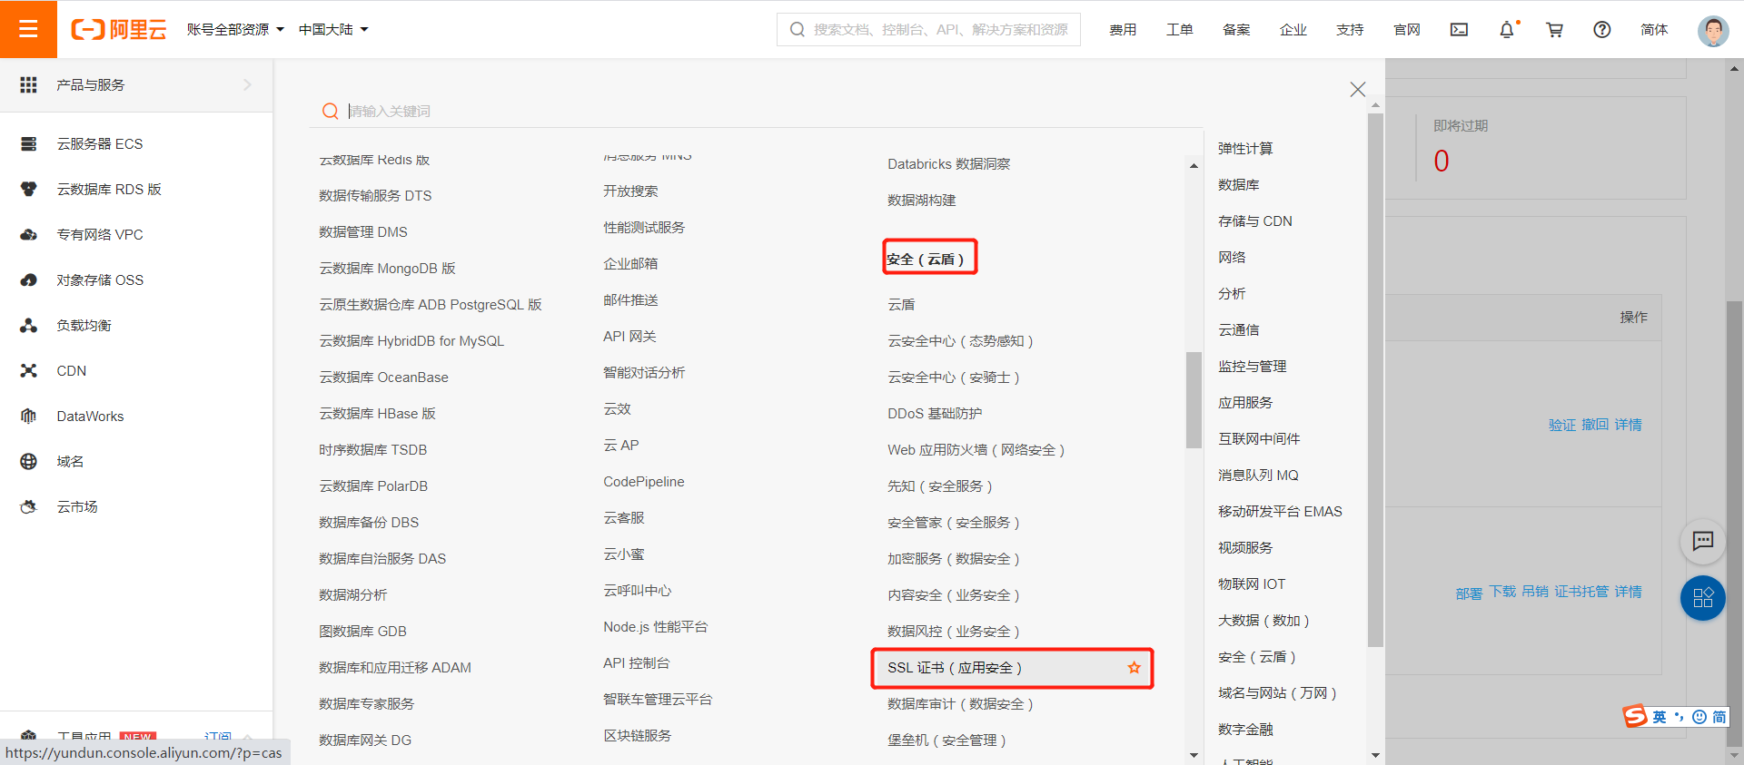Expand the 中国大陆 region dropdown

point(333,30)
